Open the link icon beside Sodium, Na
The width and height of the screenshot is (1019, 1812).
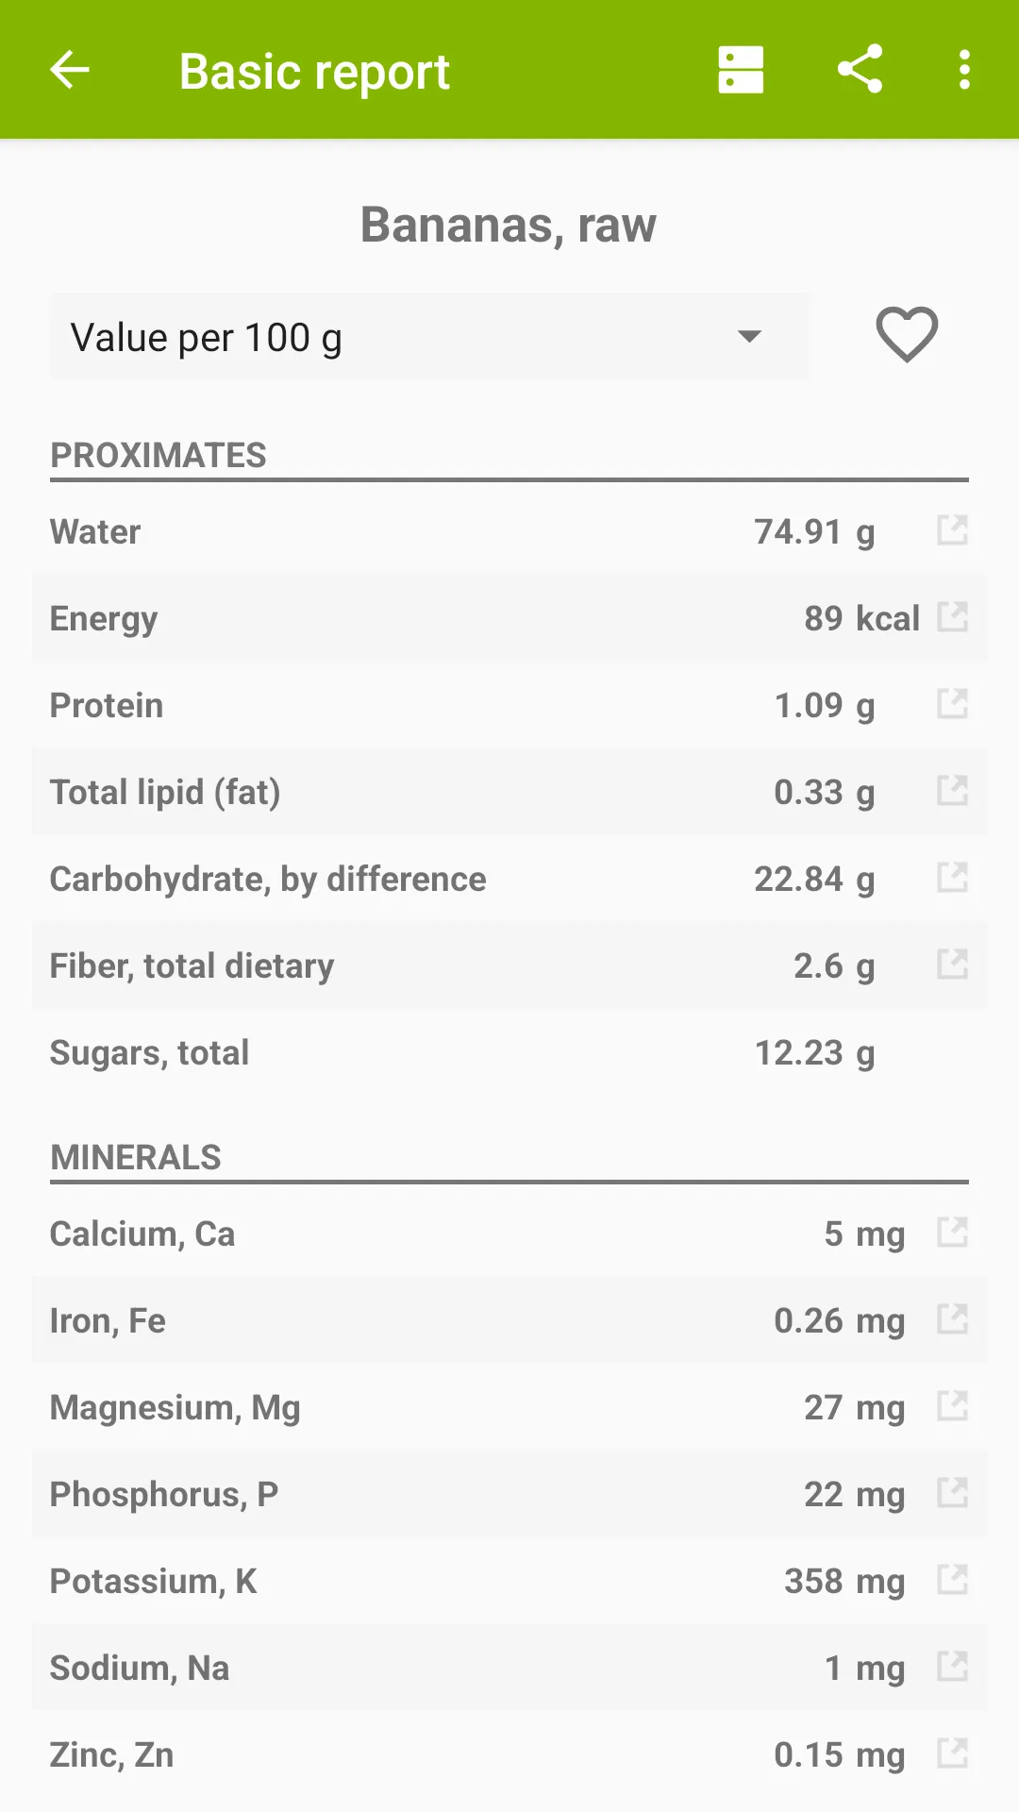[952, 1667]
